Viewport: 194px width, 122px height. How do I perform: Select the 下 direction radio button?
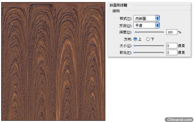pyautogui.click(x=148, y=39)
